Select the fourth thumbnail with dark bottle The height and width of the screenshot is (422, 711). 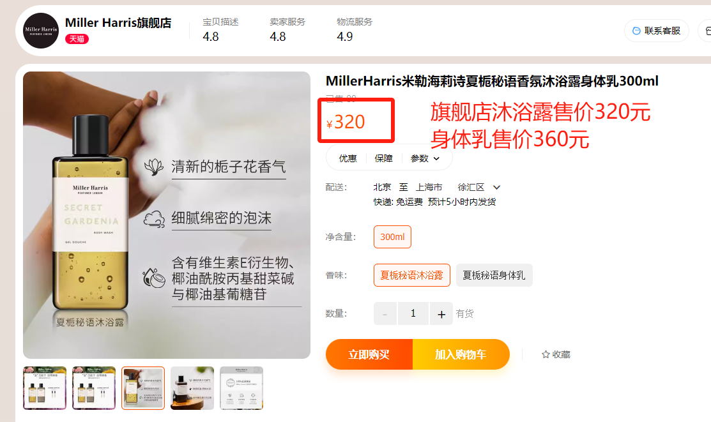coord(192,388)
